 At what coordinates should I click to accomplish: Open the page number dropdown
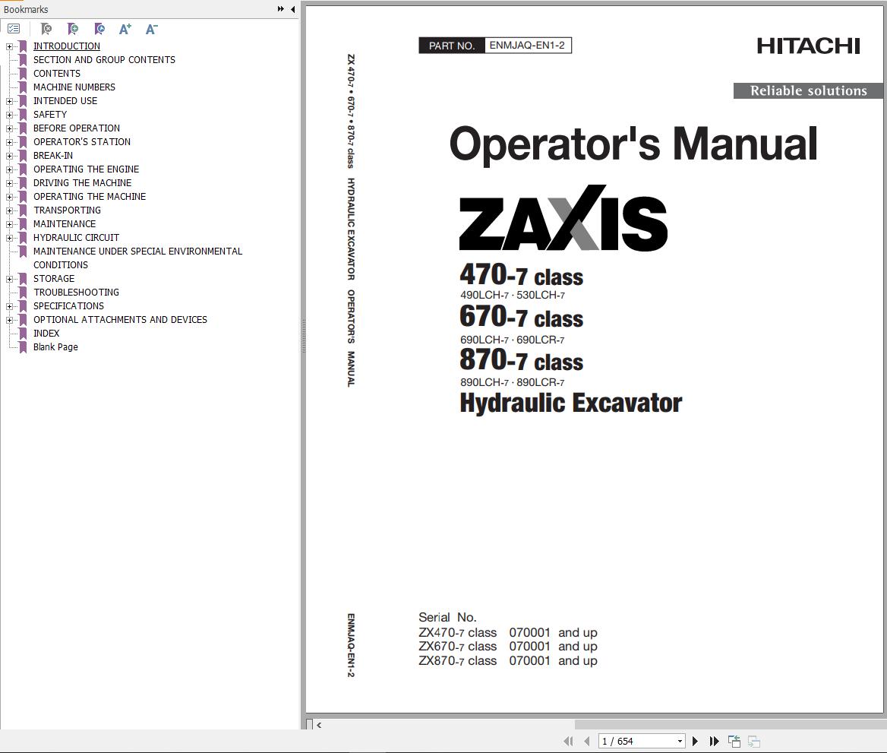(x=680, y=741)
